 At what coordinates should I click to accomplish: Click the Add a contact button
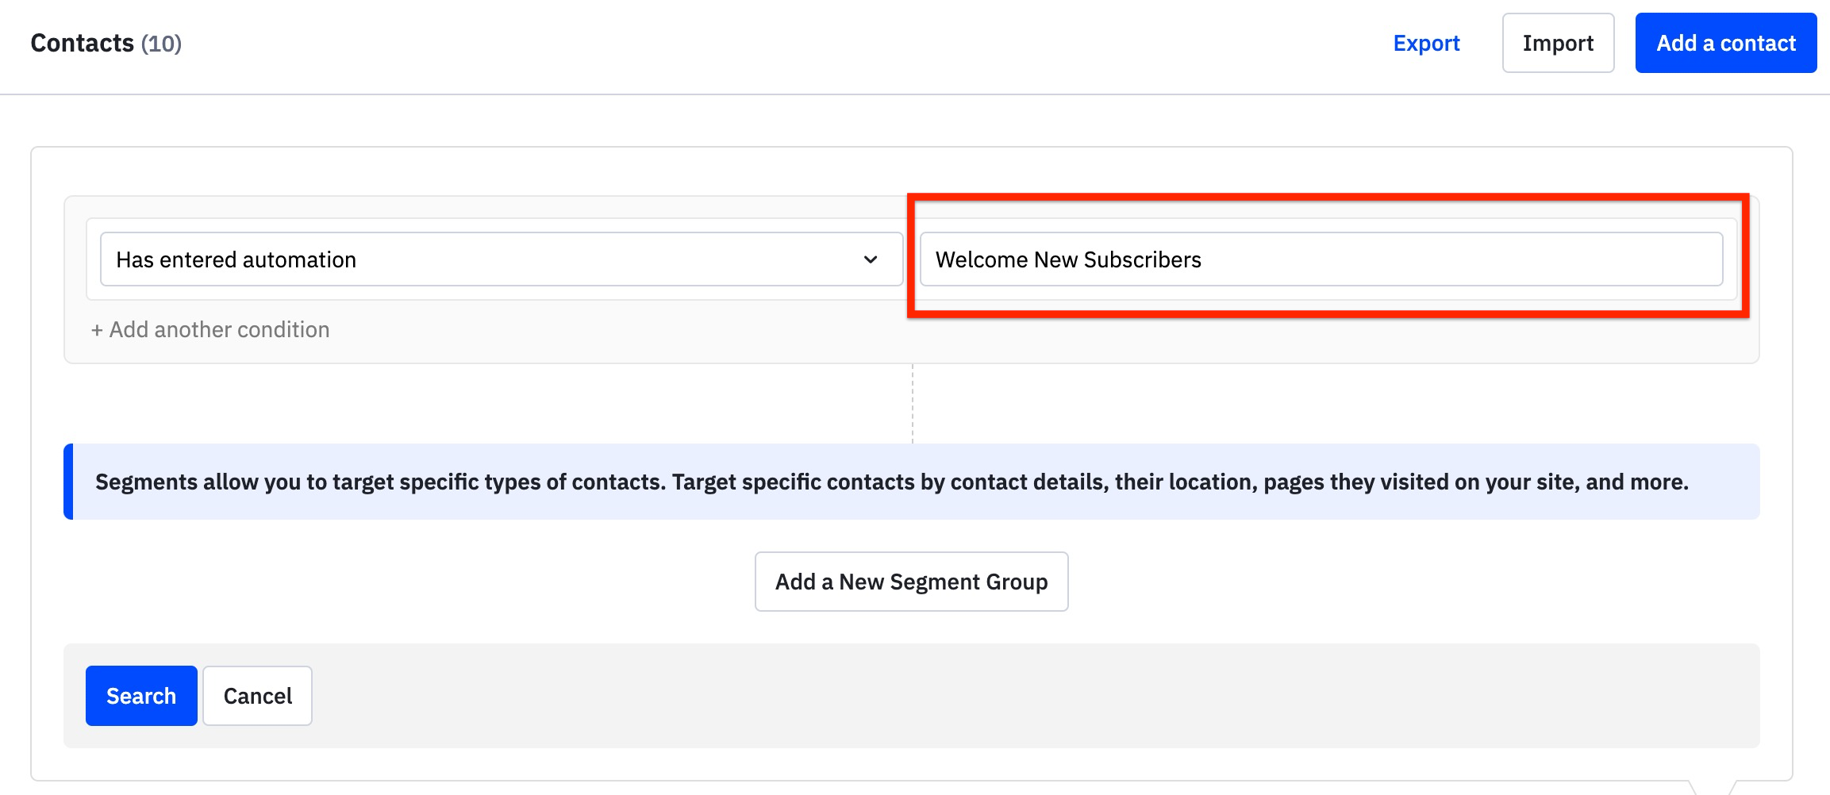(1726, 43)
